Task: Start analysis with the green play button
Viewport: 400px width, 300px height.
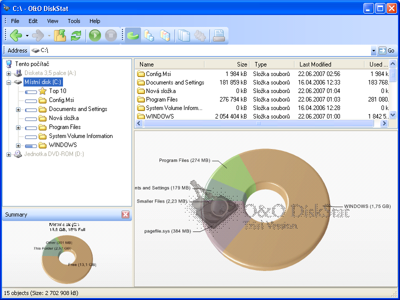Action: (x=95, y=35)
